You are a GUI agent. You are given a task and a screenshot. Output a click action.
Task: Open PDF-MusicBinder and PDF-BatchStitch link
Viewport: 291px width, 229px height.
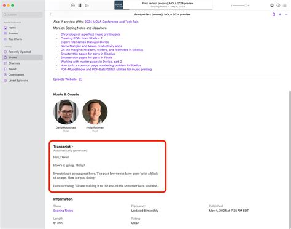[106, 70]
